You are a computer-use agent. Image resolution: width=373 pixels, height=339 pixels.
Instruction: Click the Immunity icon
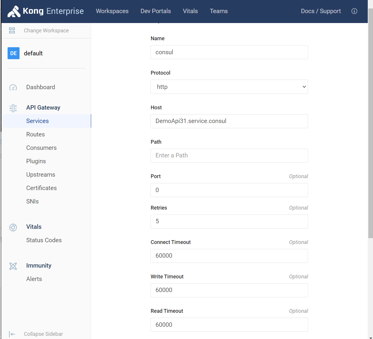[x=13, y=266]
